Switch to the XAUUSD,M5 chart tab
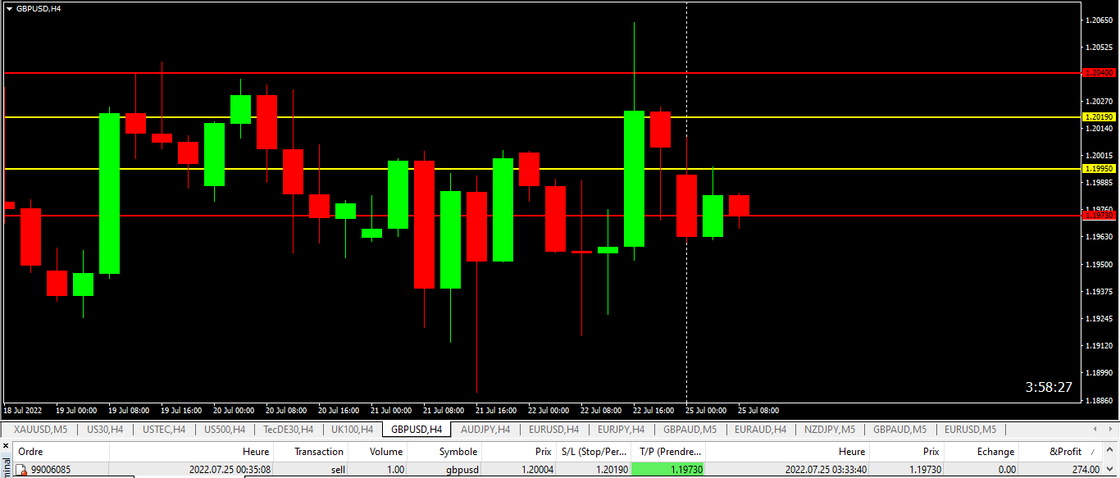This screenshot has width=1120, height=478. 40,430
